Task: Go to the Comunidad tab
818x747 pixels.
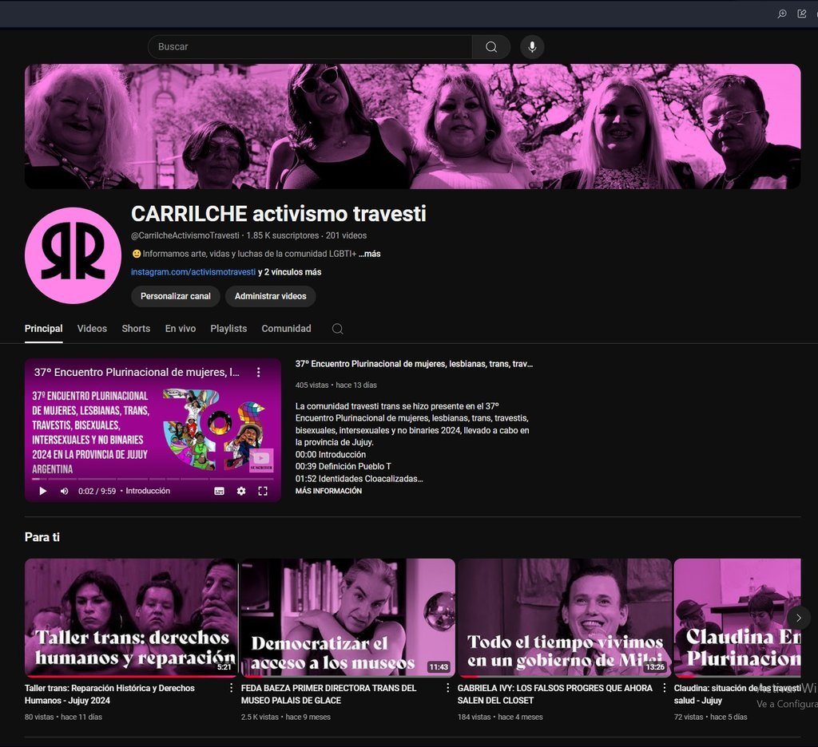Action: coord(286,329)
